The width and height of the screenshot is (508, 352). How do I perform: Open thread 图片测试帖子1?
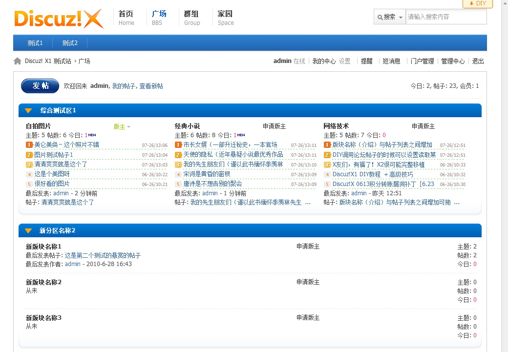pos(54,155)
